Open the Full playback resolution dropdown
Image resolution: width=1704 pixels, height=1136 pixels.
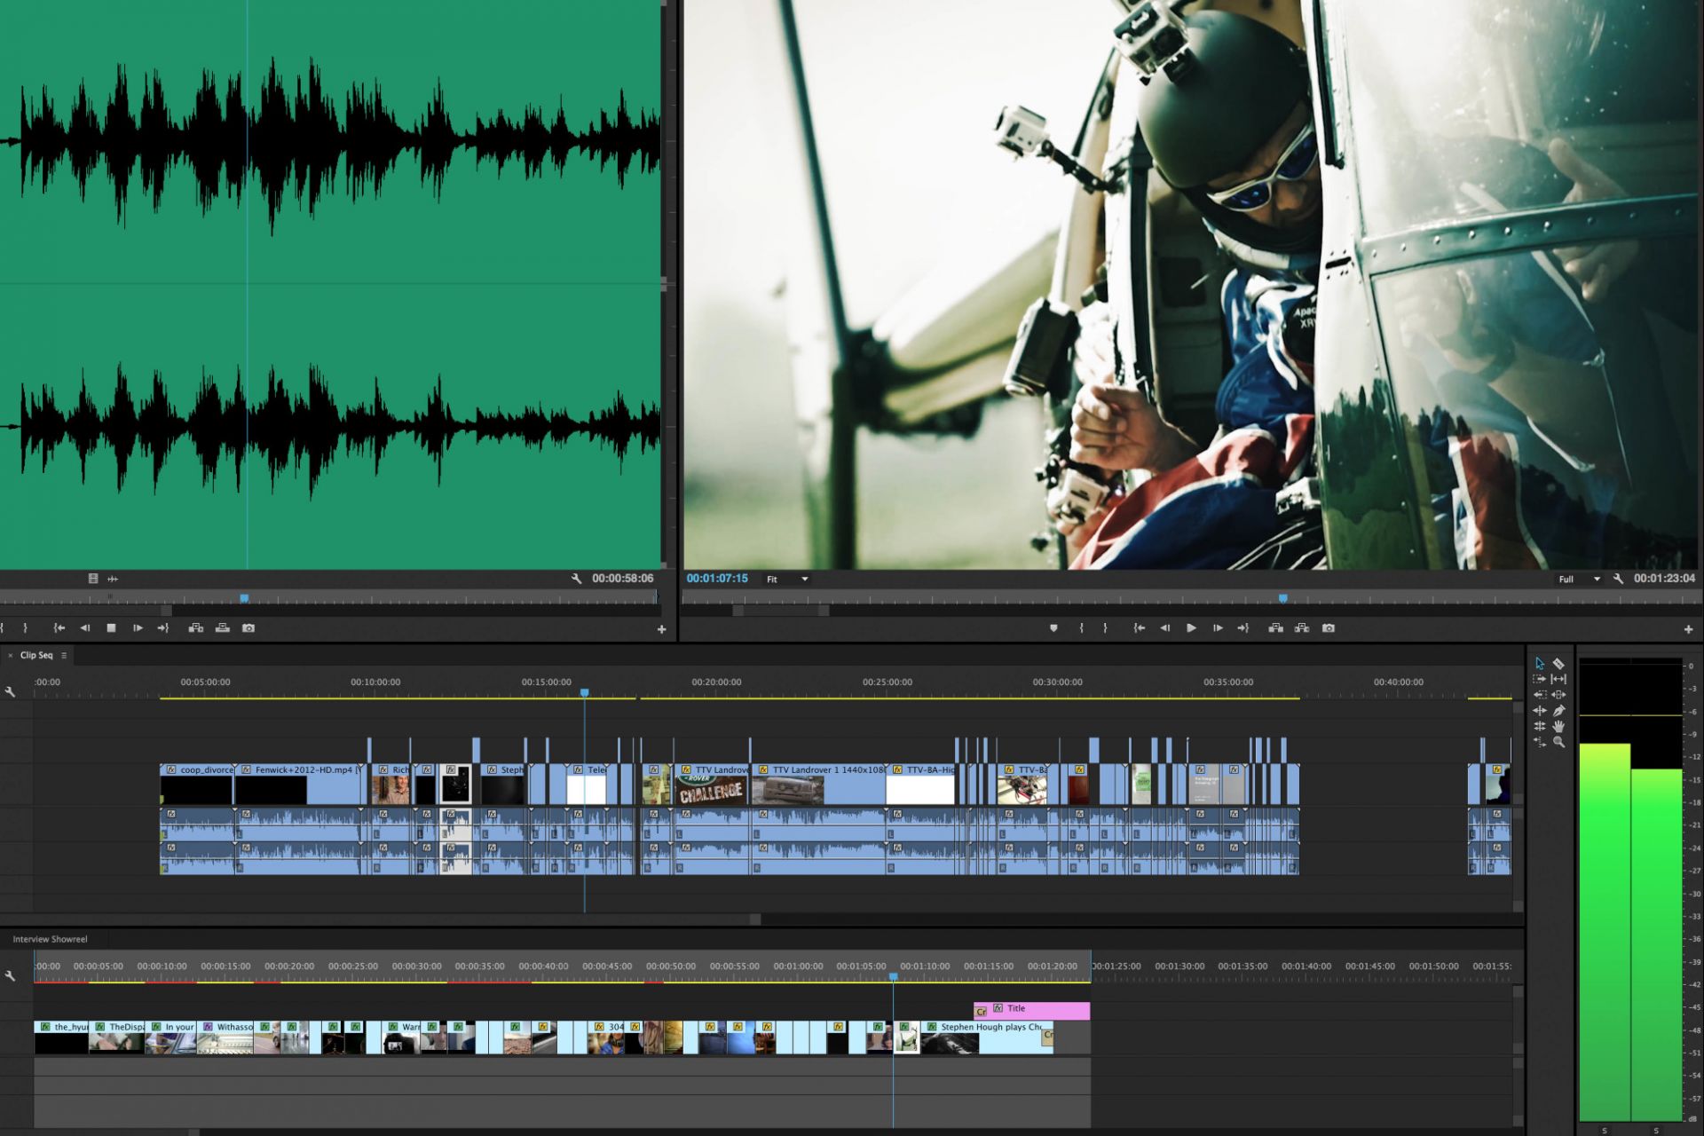pyautogui.click(x=1579, y=580)
